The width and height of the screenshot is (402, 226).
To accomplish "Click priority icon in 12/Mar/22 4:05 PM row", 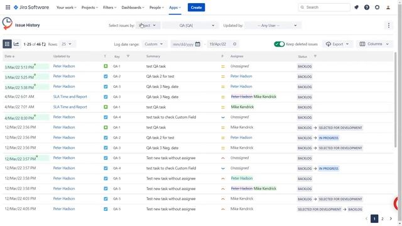I will tap(223, 209).
